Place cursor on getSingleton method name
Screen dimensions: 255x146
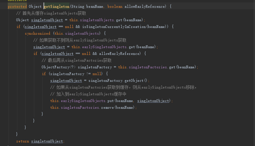click(x=57, y=6)
